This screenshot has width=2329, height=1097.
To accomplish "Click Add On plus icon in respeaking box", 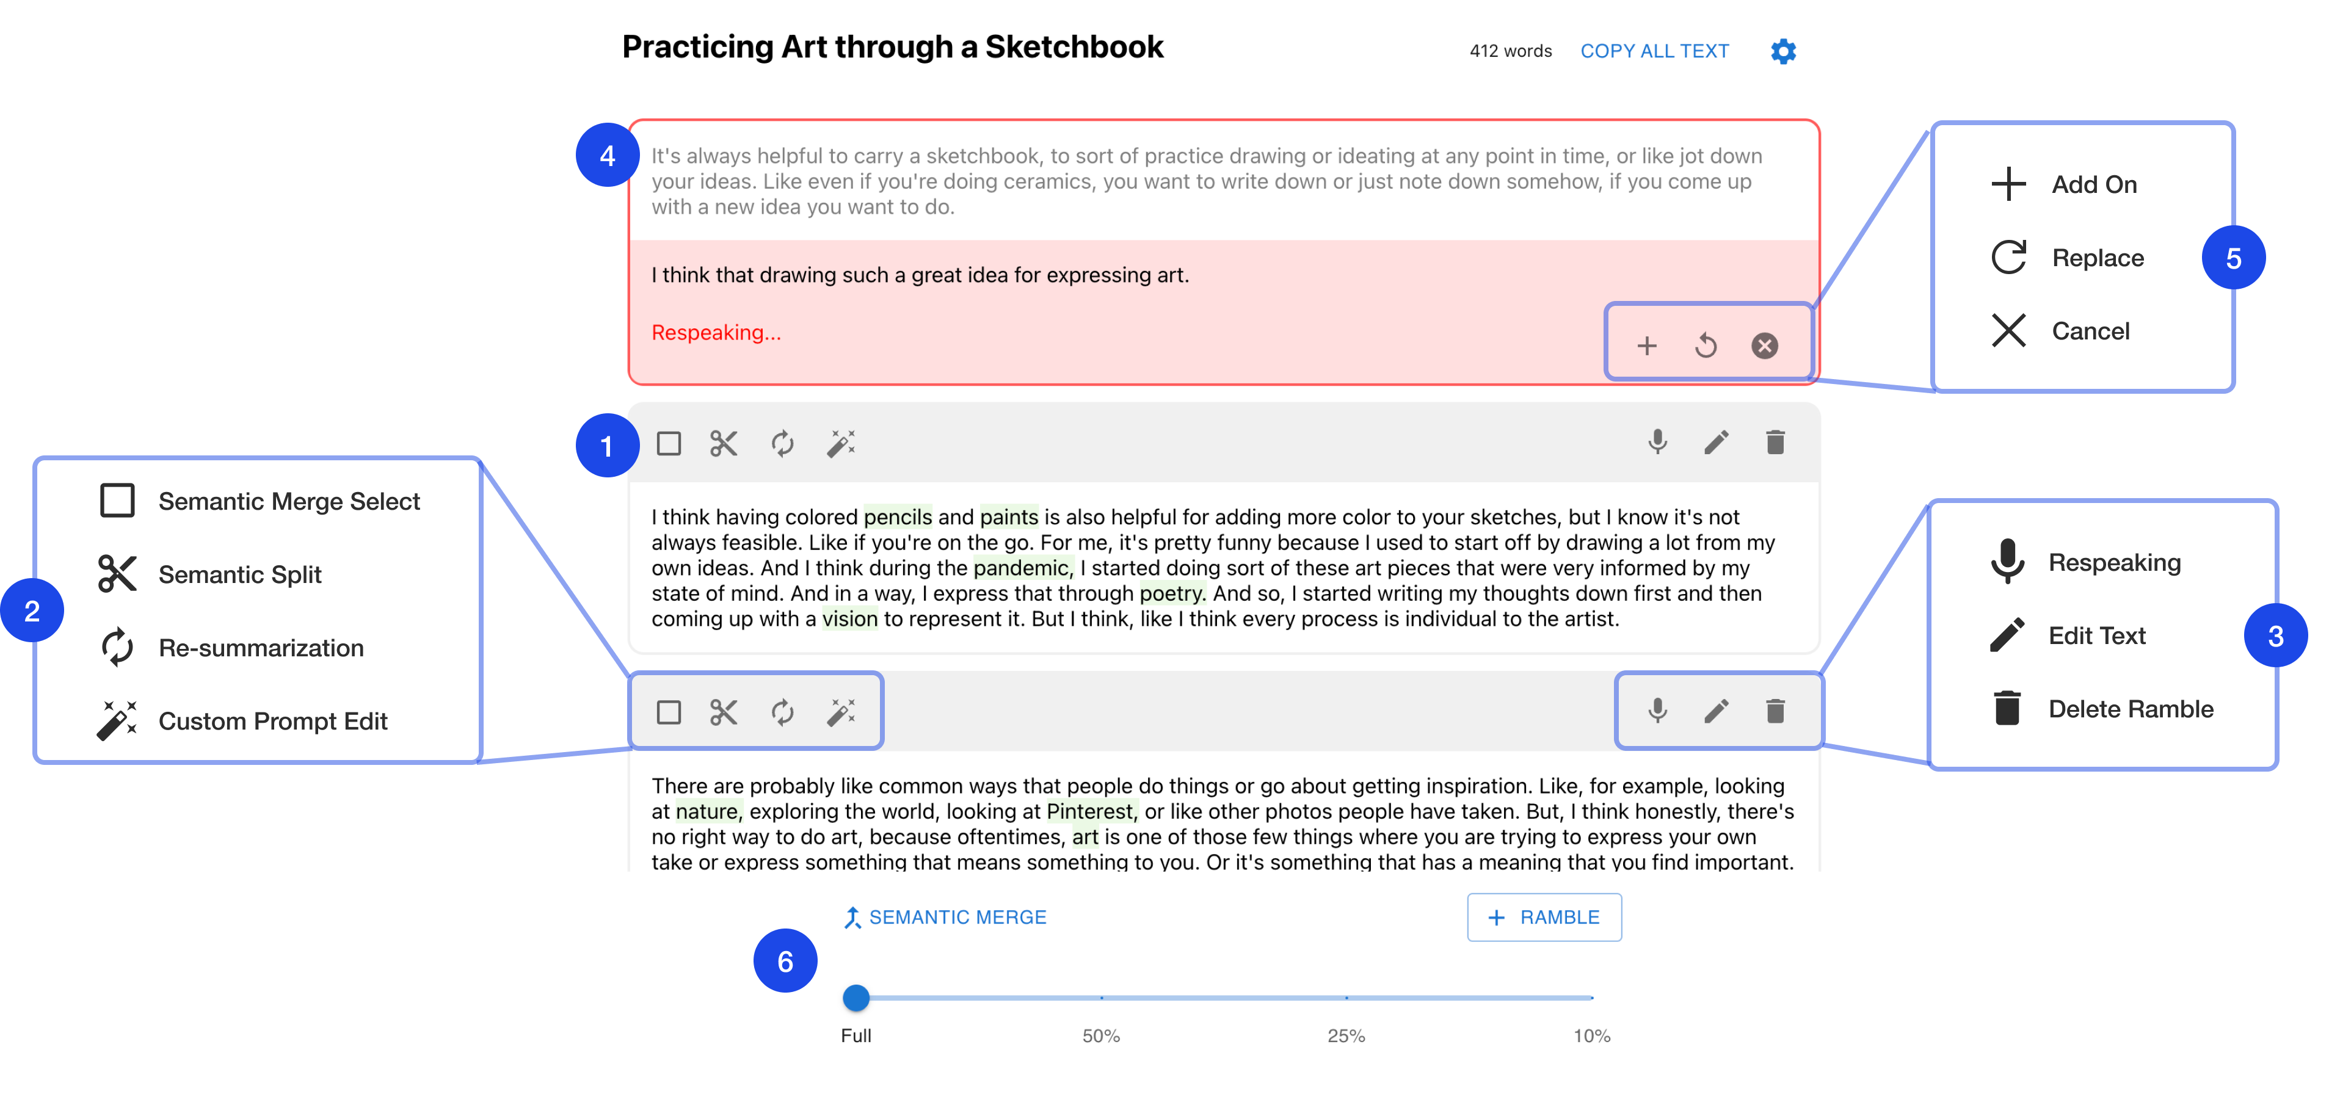I will [x=1646, y=345].
